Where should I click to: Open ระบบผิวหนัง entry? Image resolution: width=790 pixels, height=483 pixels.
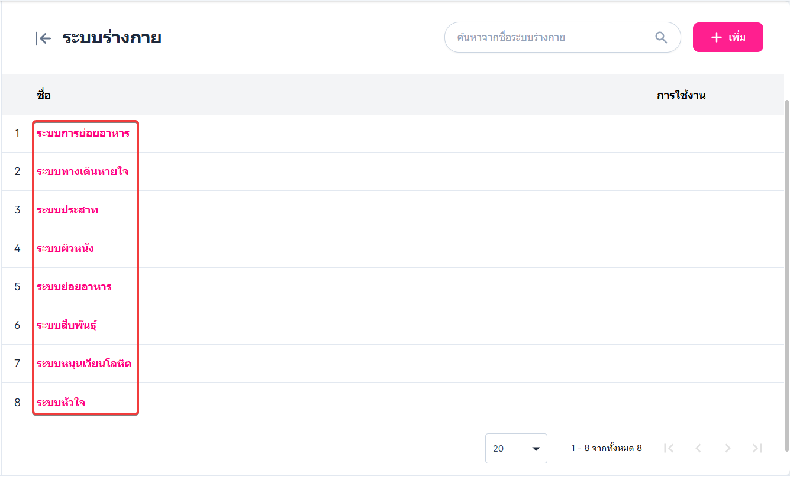pos(65,248)
